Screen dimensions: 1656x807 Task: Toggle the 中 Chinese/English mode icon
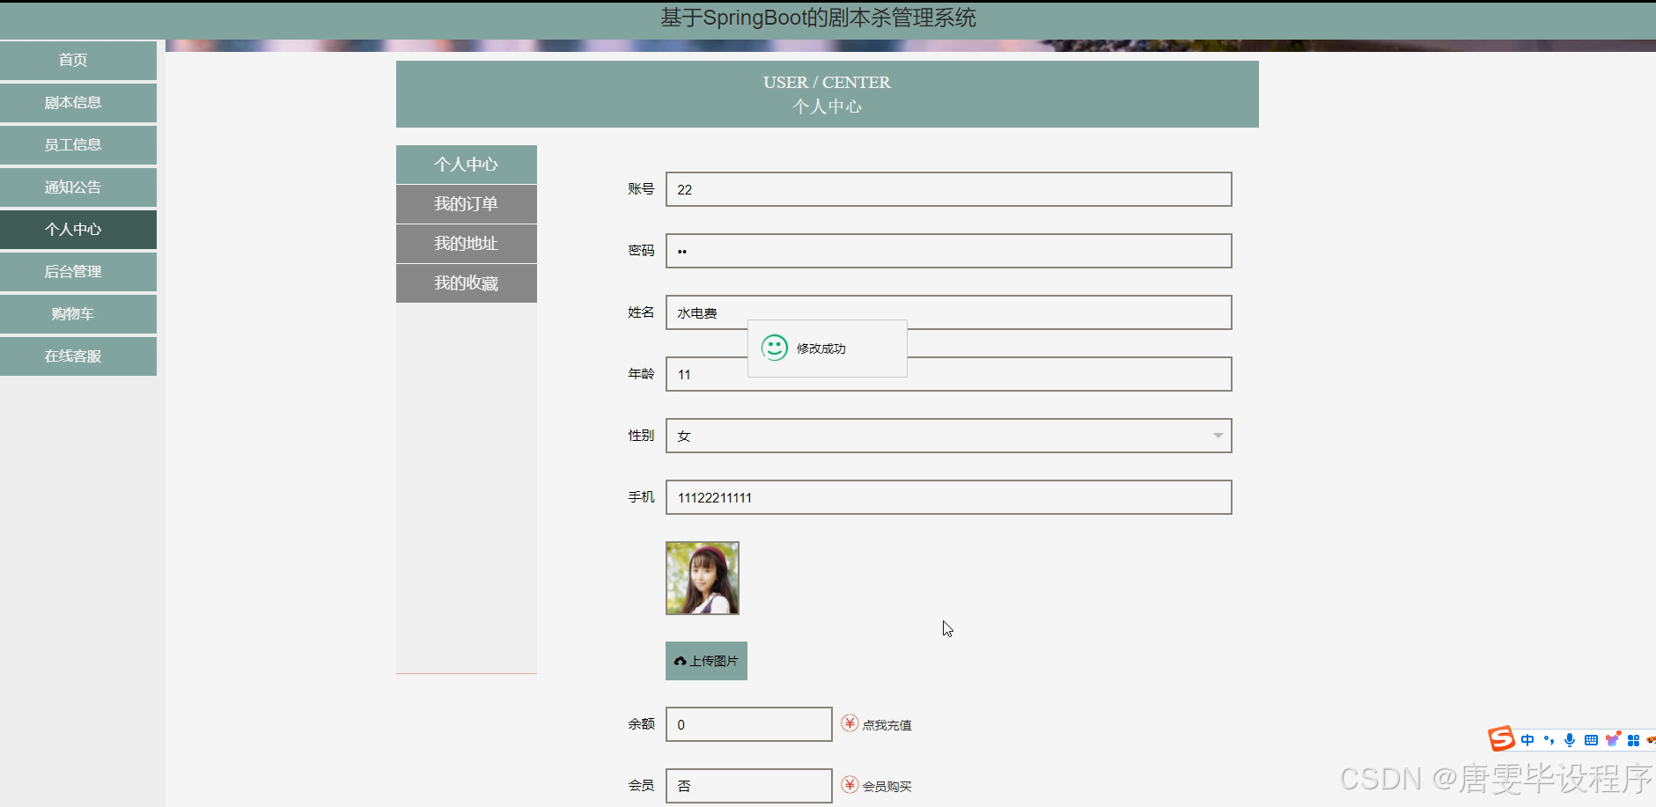point(1527,740)
